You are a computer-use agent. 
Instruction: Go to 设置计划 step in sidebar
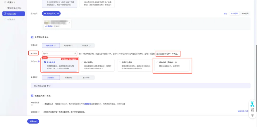pos(11,3)
